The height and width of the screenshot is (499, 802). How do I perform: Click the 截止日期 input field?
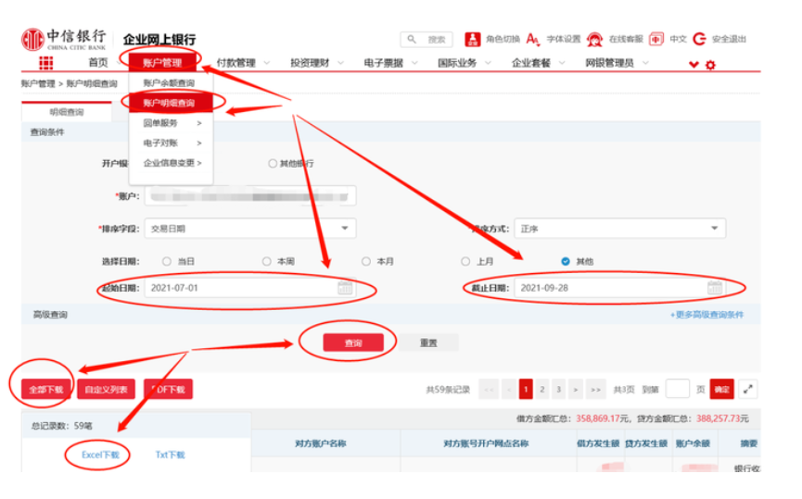[620, 288]
